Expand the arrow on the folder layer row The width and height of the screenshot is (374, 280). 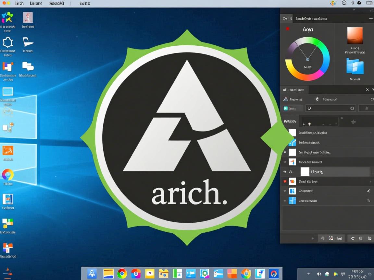pyautogui.click(x=369, y=181)
